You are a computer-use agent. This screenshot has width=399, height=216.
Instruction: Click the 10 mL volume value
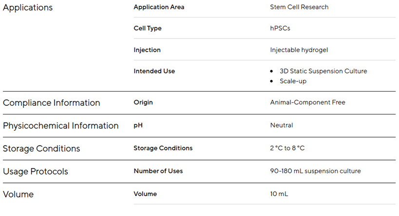click(x=279, y=194)
